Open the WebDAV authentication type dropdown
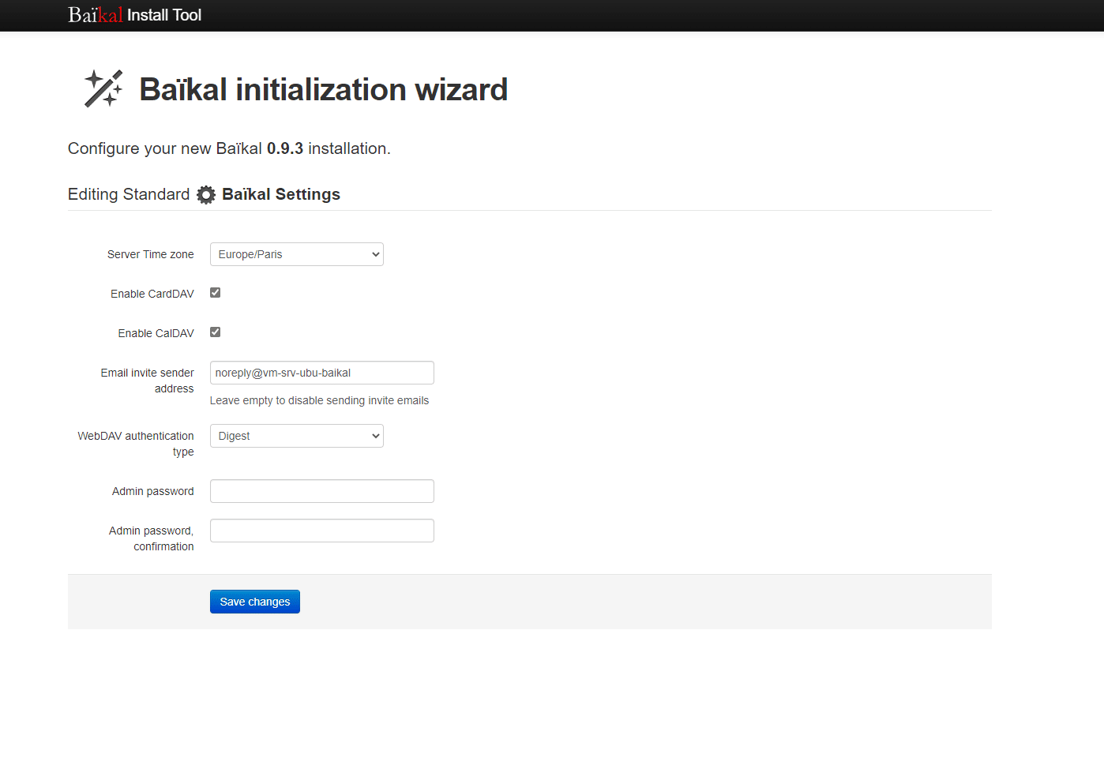 (x=296, y=436)
